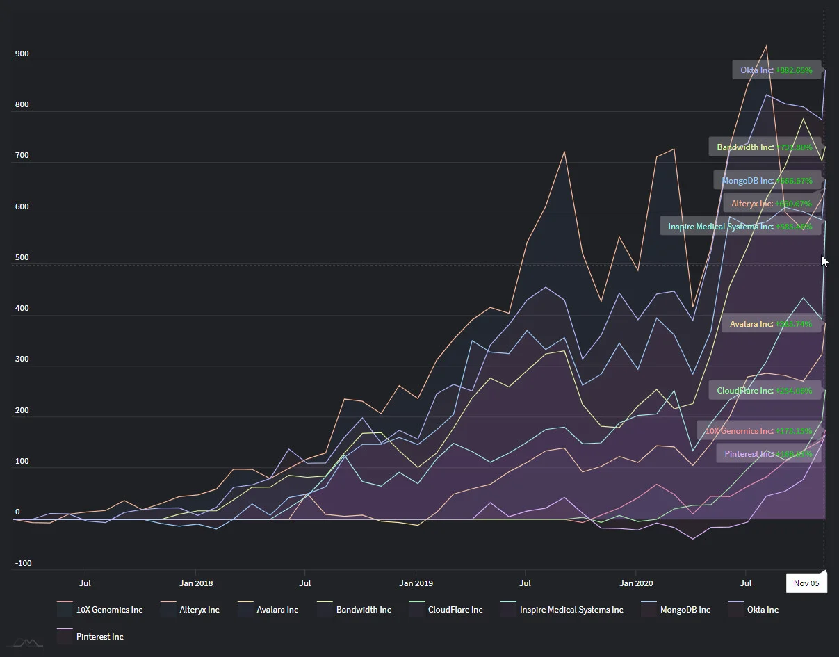
Task: Click the 400 y-axis label
Action: point(22,309)
